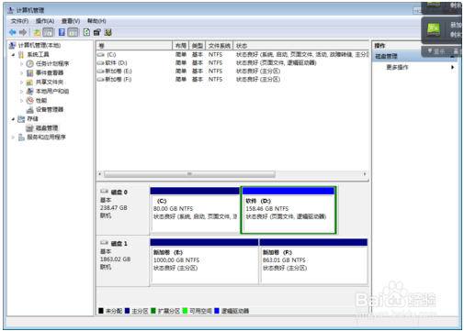Click the 磁盘管理 header in the actions pane
Screen dimensions: 464x331
[415, 56]
